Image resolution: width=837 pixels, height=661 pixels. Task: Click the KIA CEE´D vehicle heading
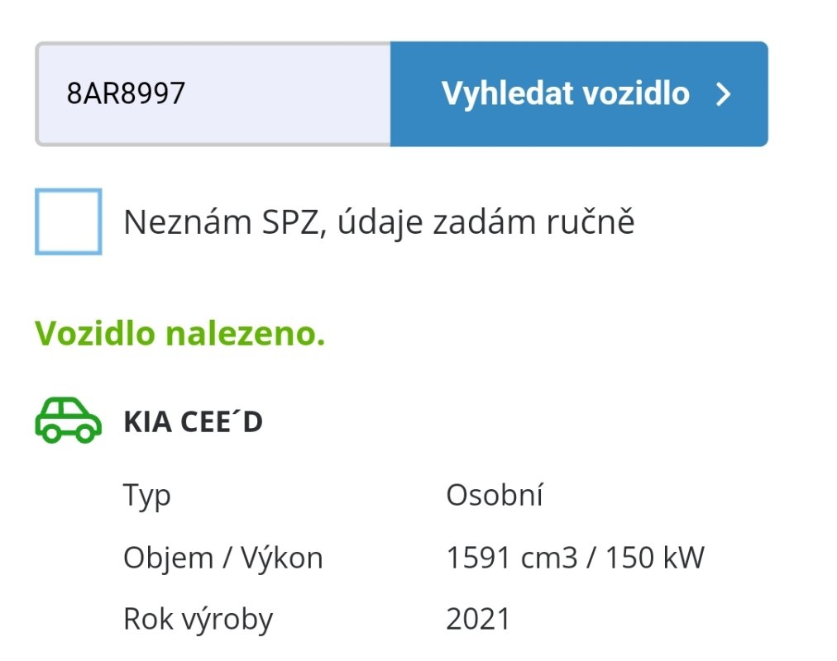pos(194,421)
